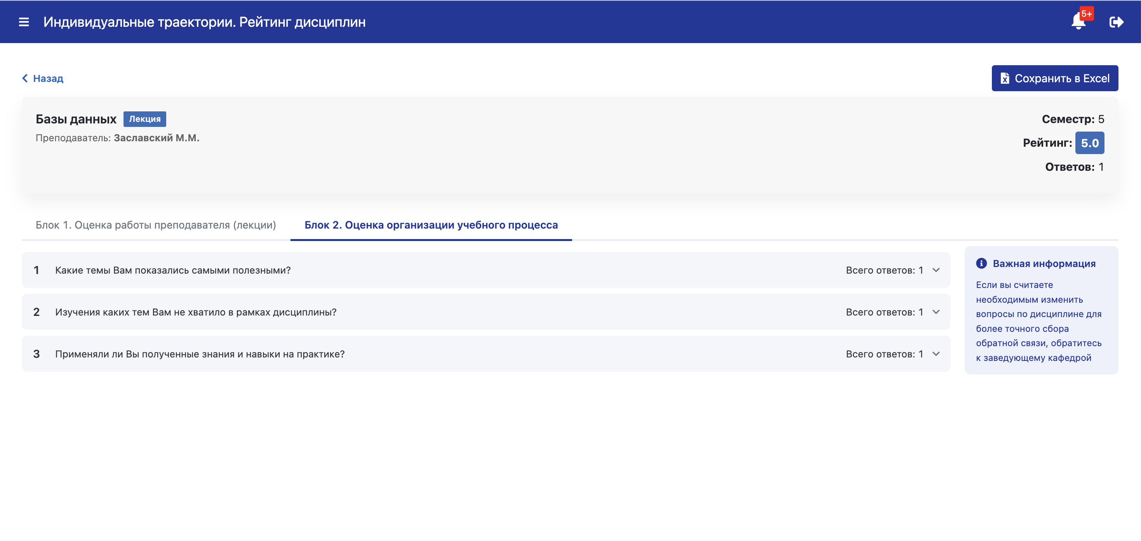
Task: Click the Excel file icon in the save button
Action: pyautogui.click(x=1005, y=78)
